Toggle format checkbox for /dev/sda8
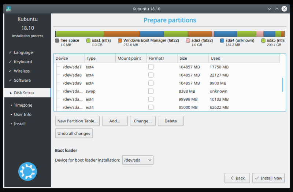This screenshot has width=293, height=192. (x=151, y=75)
